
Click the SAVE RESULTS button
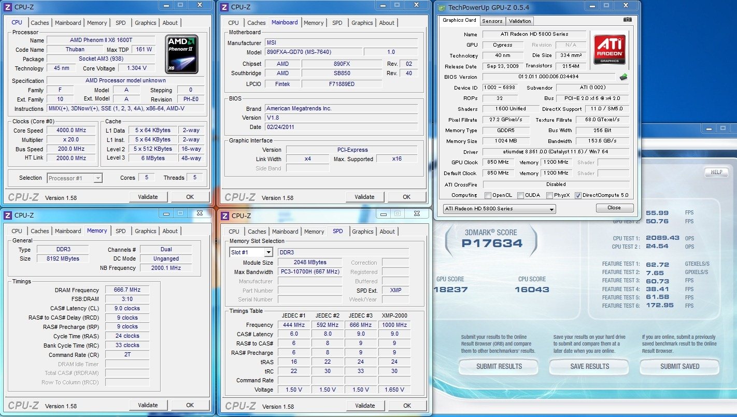[589, 366]
